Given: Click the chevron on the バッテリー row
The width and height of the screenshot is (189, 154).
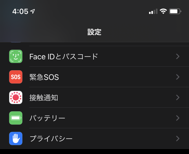Looking at the screenshot, I should tap(178, 118).
